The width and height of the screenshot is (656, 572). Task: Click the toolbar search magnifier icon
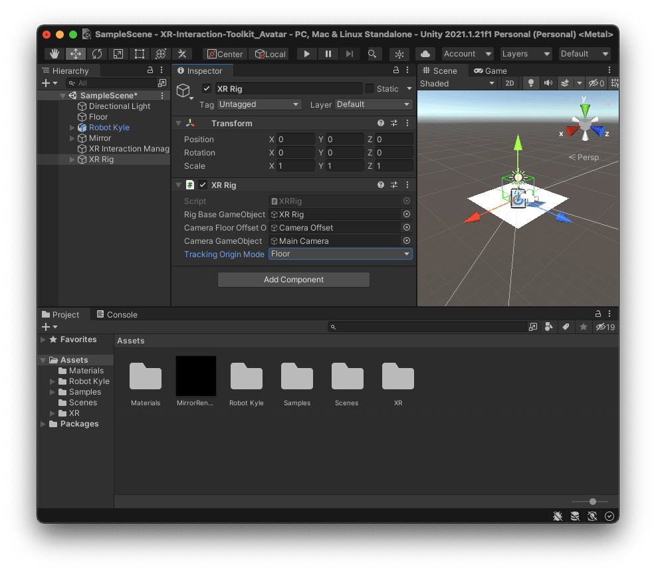click(x=372, y=54)
